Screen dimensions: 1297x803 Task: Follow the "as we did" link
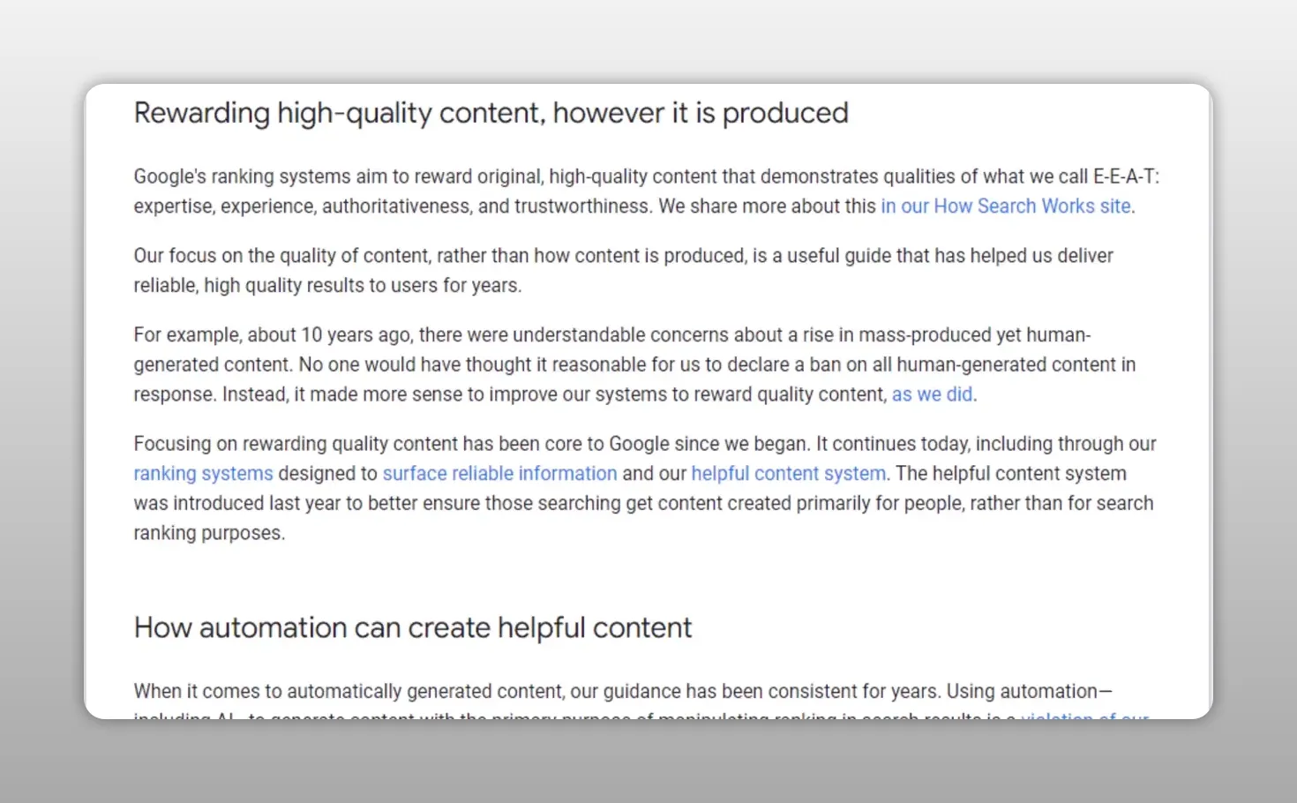(933, 394)
